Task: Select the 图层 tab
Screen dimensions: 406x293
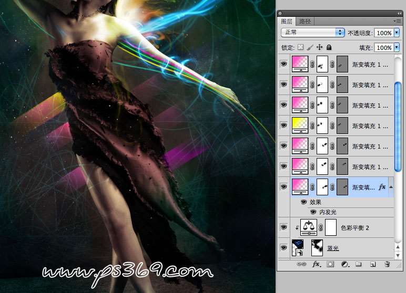Action: click(x=287, y=22)
